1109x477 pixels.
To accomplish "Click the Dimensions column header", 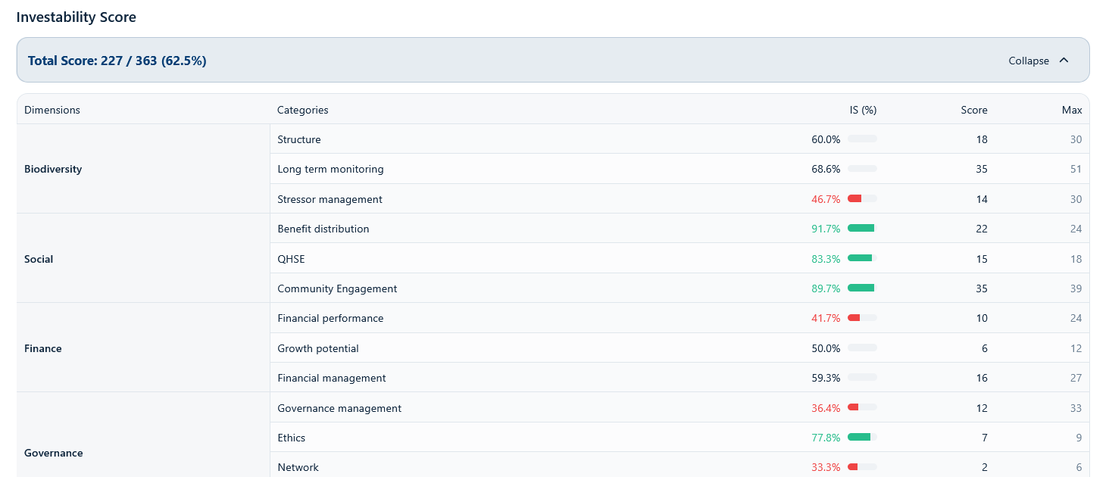I will click(52, 110).
